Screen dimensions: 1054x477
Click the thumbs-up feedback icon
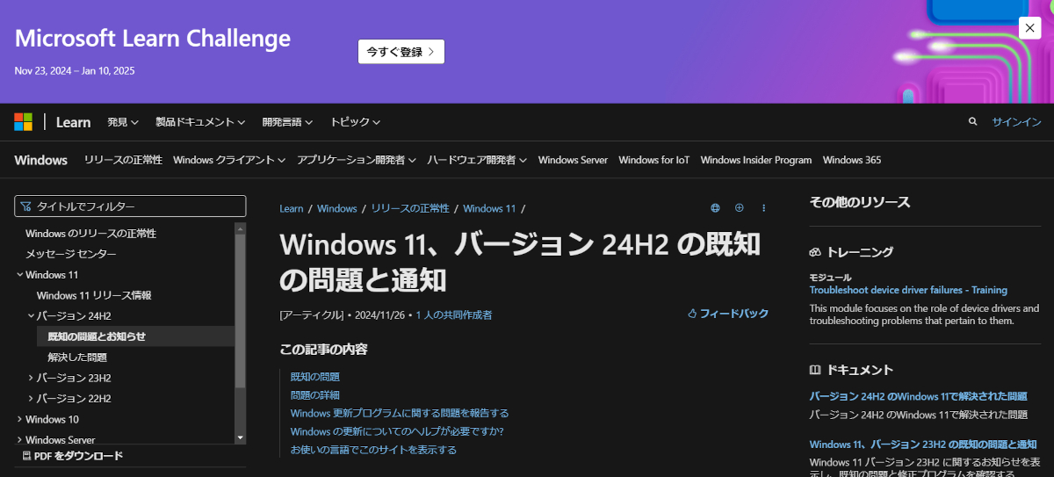692,314
